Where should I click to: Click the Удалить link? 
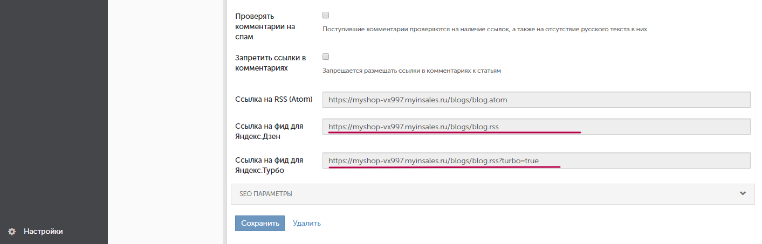pos(307,223)
